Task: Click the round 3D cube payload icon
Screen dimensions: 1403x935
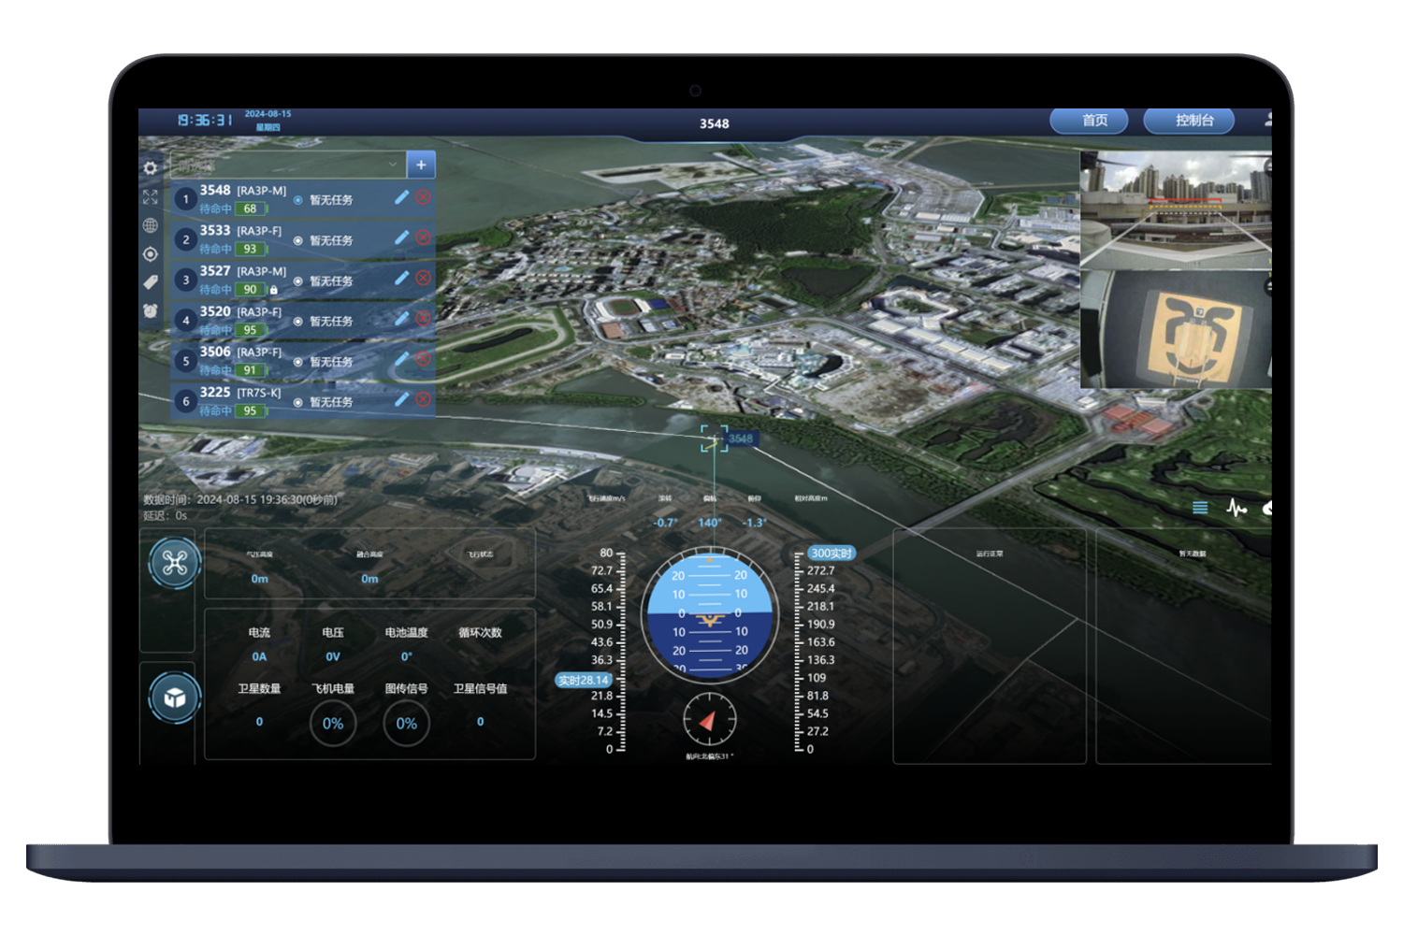Action: (x=175, y=698)
